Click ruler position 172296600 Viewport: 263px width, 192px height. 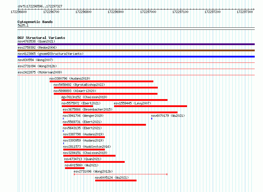coord(19,12)
